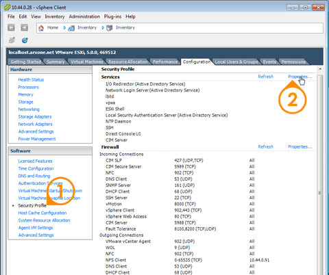Image resolution: width=329 pixels, height=275 pixels.
Task: Switch to the Virtual Machines tab
Action: [87, 62]
